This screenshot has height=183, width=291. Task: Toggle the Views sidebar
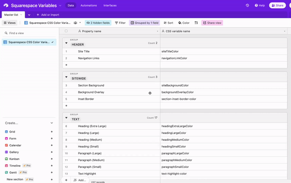tap(10, 23)
